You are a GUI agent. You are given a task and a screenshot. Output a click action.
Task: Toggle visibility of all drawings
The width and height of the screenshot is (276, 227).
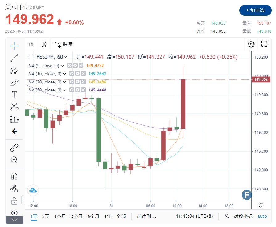tap(14, 213)
